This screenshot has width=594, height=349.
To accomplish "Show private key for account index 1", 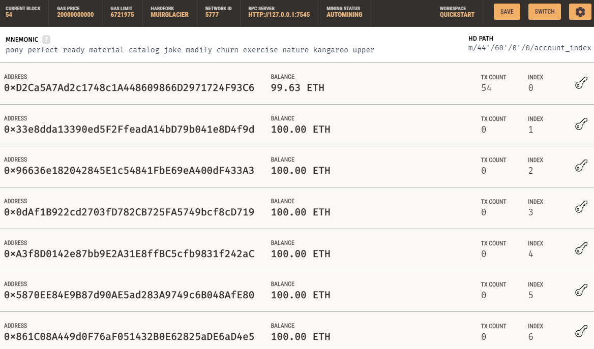I will tap(581, 124).
